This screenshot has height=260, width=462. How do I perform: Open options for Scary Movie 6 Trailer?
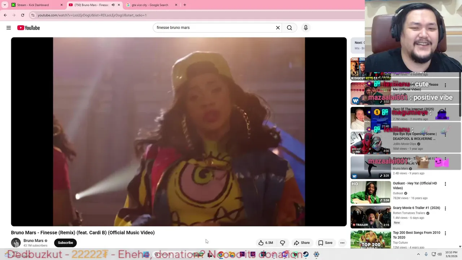[x=445, y=208]
